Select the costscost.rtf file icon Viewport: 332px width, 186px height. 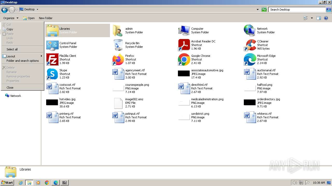52,88
